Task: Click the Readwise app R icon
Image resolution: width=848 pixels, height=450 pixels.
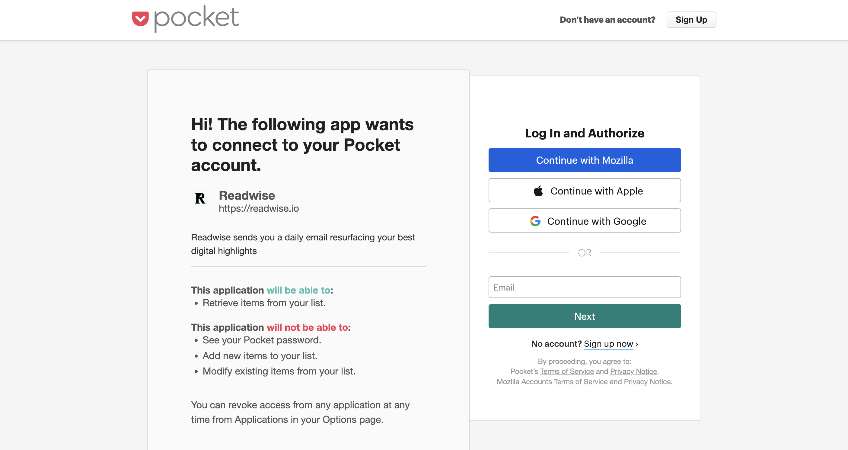Action: (x=200, y=198)
